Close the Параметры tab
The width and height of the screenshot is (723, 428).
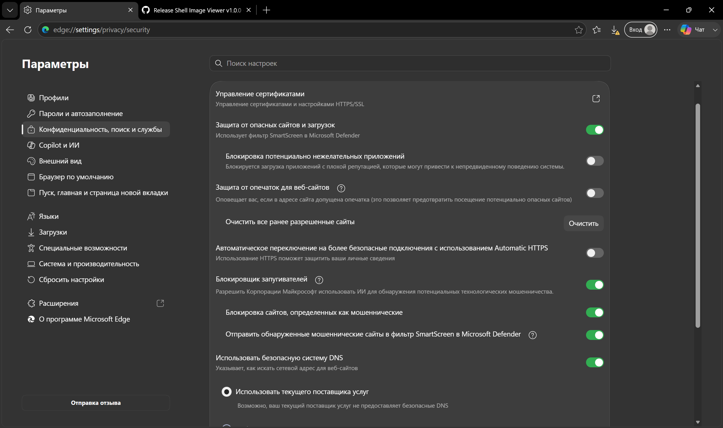pyautogui.click(x=130, y=10)
